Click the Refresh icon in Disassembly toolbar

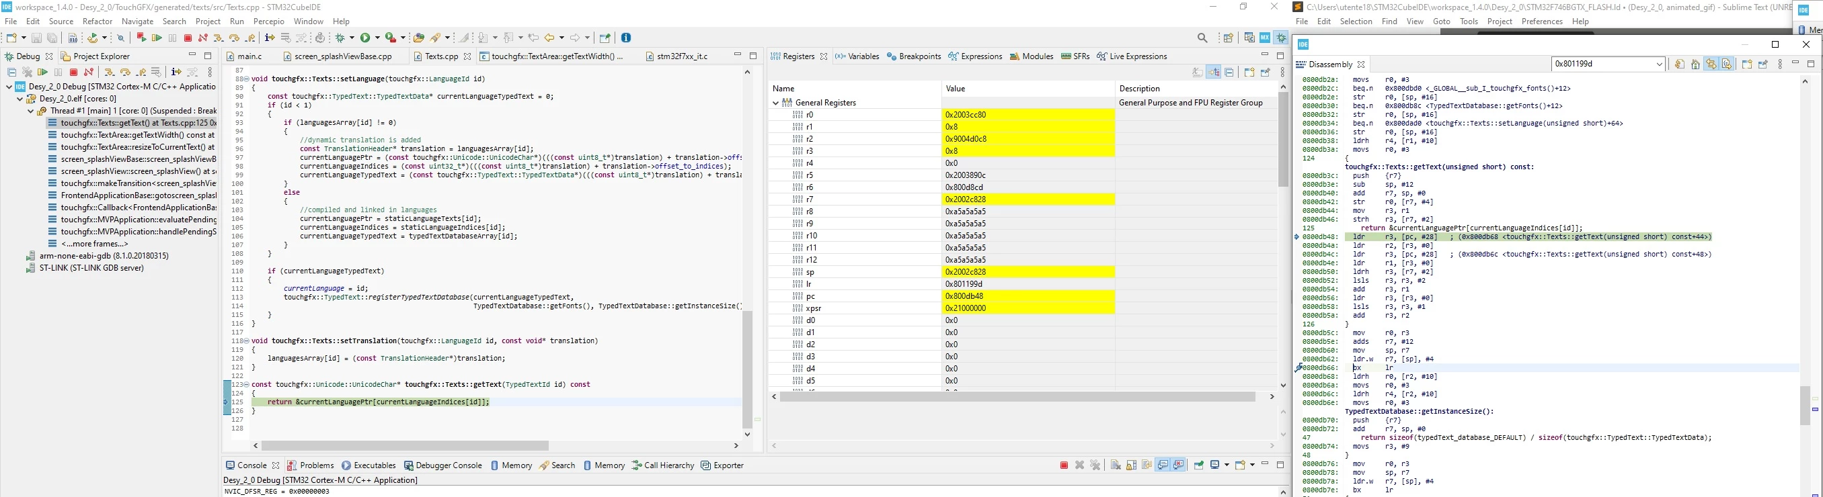tap(1679, 64)
